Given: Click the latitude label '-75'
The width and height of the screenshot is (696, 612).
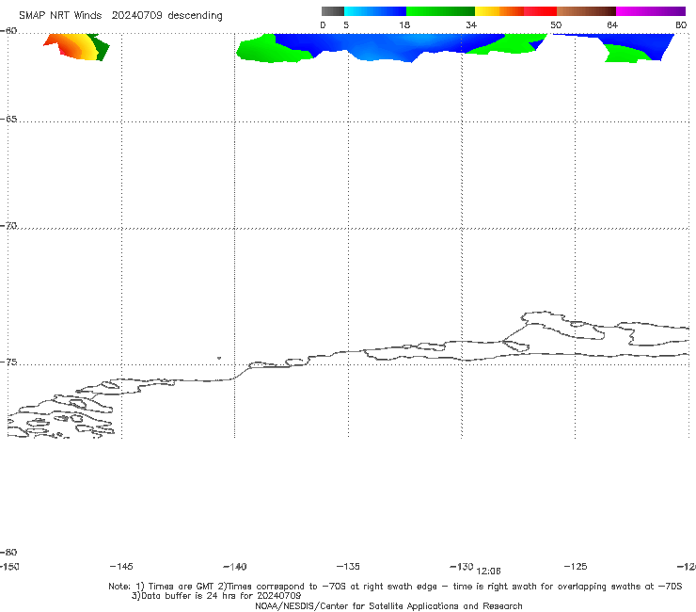Looking at the screenshot, I should click(x=8, y=362).
